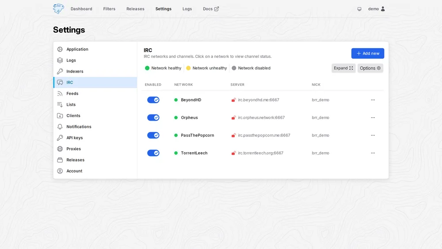Click the external link icon beside Docs
Screen dimensions: 442x249
[217, 9]
